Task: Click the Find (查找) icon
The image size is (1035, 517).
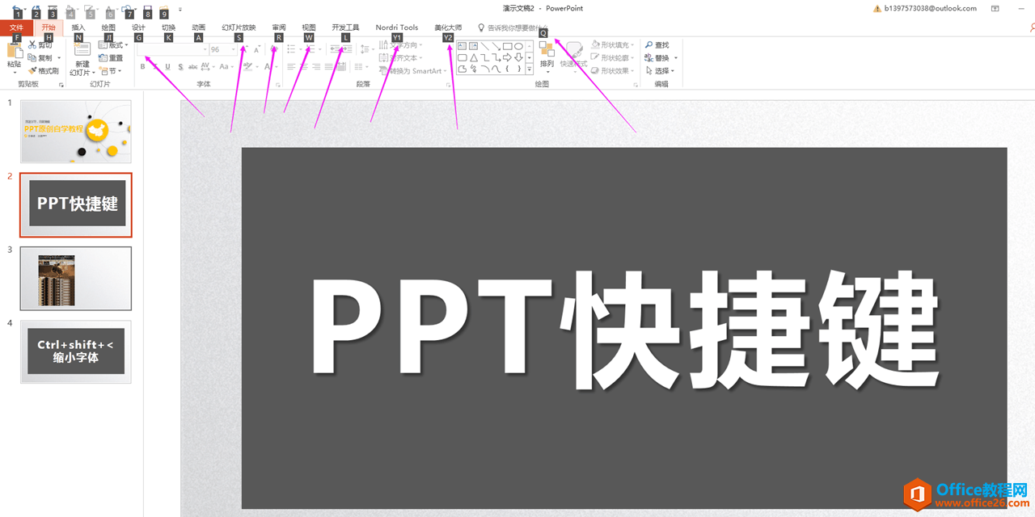Action: click(657, 44)
